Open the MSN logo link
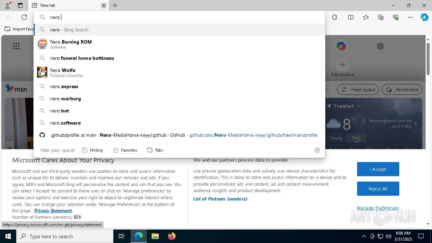The width and height of the screenshot is (432, 243). pyautogui.click(x=17, y=89)
